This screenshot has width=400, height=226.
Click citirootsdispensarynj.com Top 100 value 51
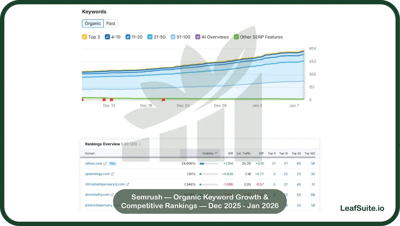click(313, 185)
